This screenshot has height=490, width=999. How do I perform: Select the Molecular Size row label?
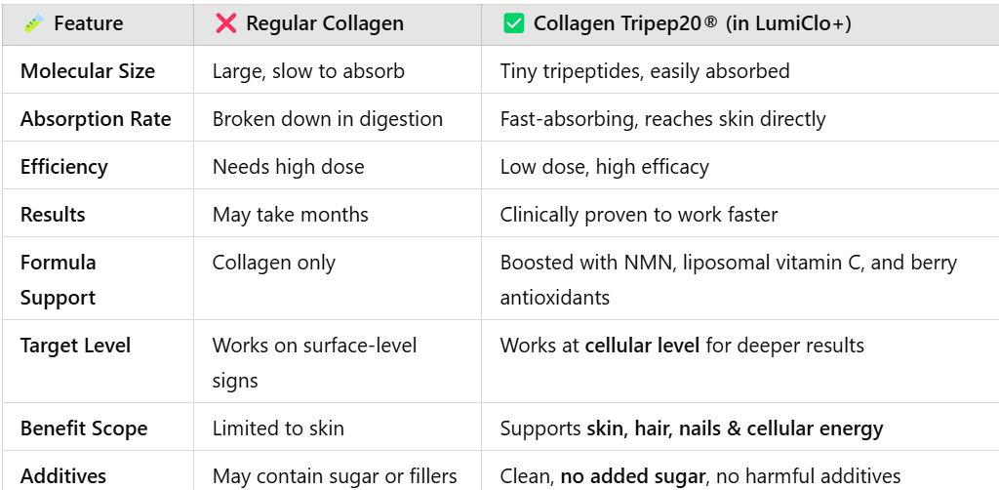click(x=88, y=70)
